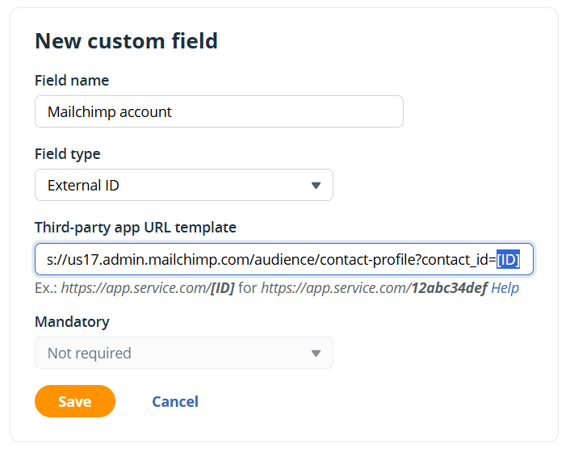Click into the Third-party app URL template field

[284, 259]
